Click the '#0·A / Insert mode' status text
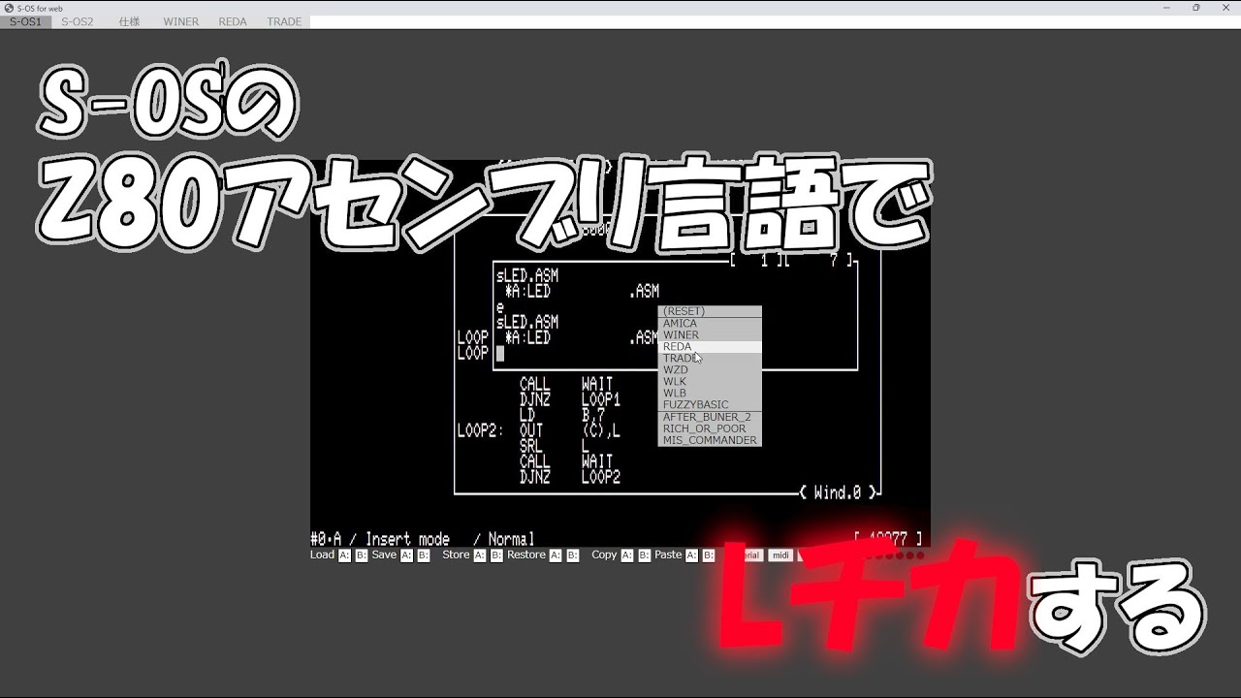 (380, 539)
